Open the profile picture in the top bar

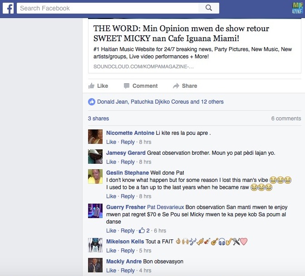[297, 8]
